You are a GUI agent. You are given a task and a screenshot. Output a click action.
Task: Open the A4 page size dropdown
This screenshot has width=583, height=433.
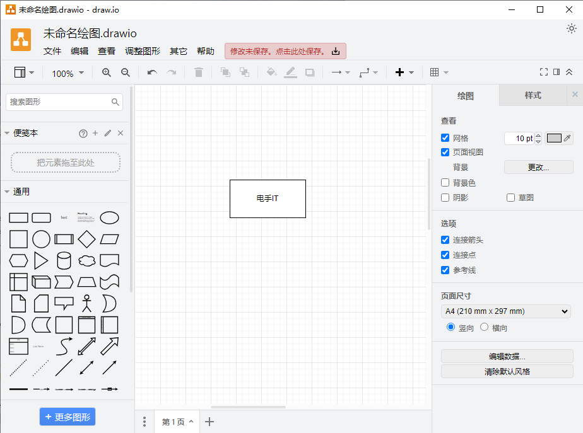[505, 311]
